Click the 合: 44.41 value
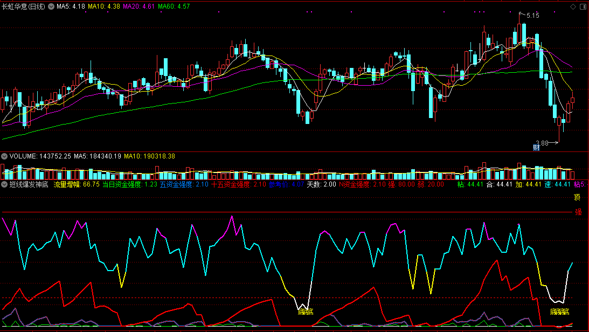The height and width of the screenshot is (332, 589). point(500,184)
